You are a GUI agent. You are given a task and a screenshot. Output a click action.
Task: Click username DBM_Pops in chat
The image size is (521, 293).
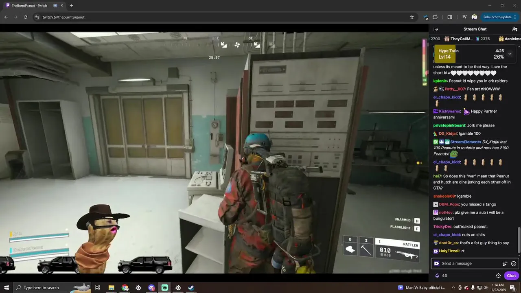pyautogui.click(x=449, y=204)
